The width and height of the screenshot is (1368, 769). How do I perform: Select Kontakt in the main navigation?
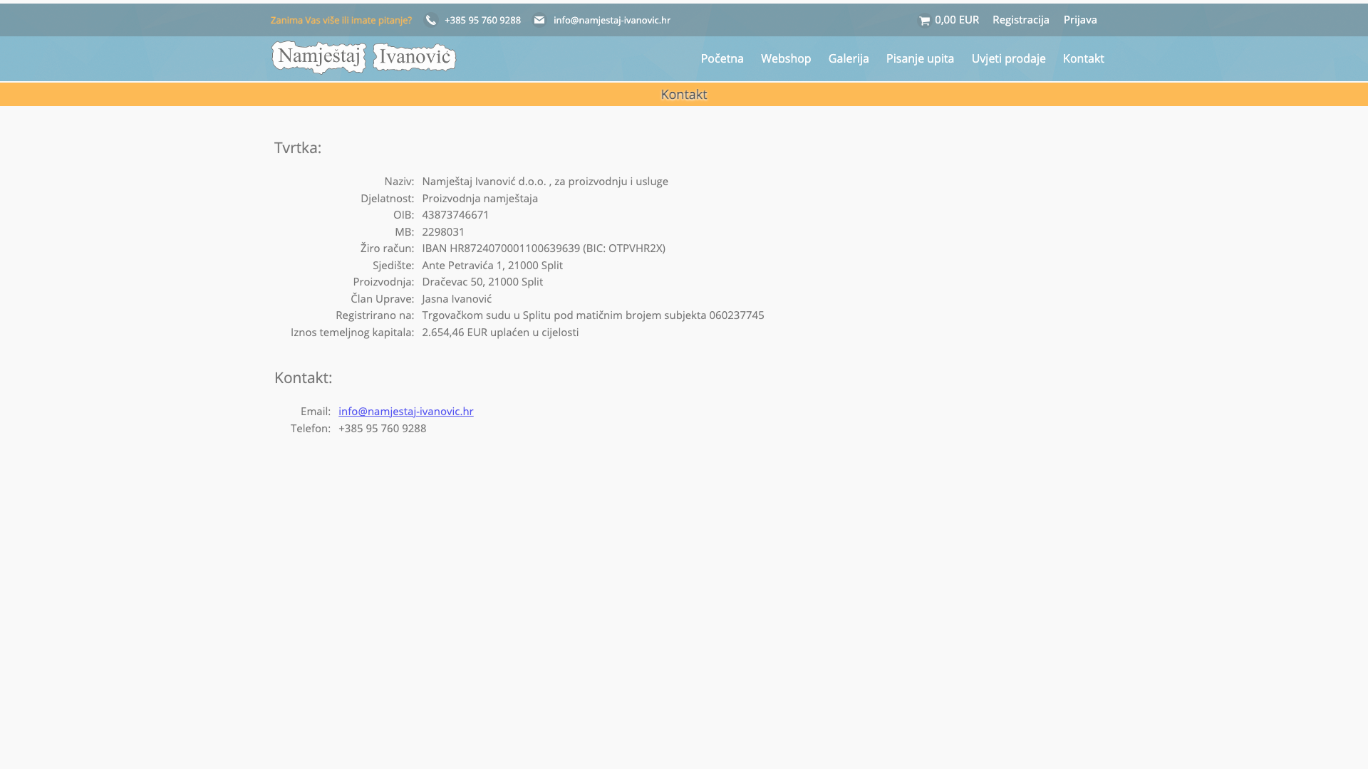pos(1083,58)
